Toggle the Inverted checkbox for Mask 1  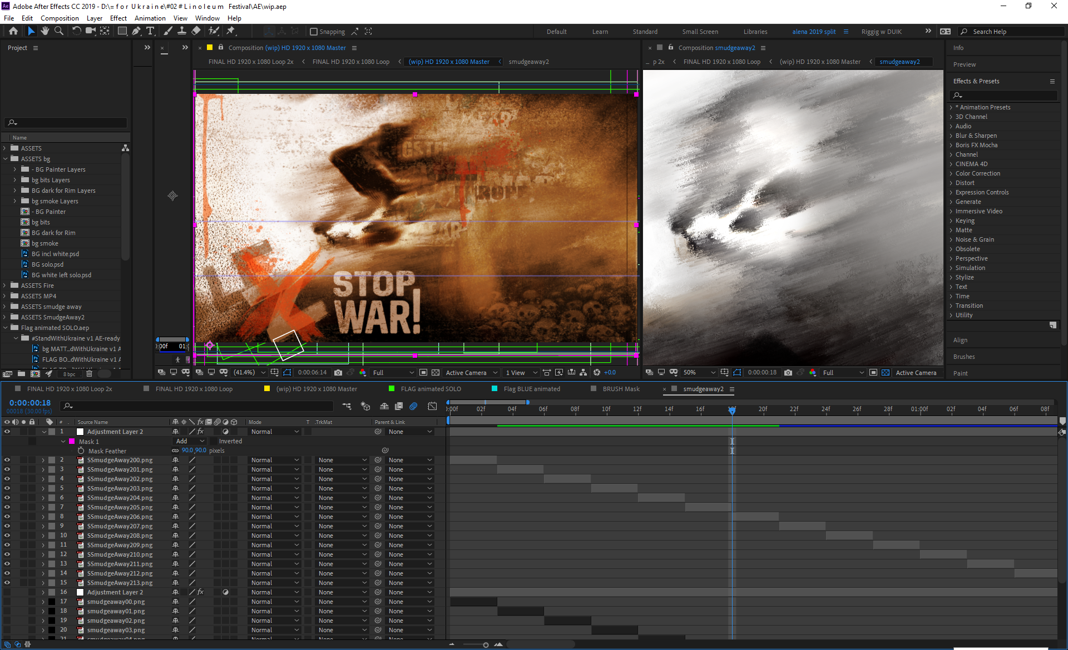click(214, 441)
